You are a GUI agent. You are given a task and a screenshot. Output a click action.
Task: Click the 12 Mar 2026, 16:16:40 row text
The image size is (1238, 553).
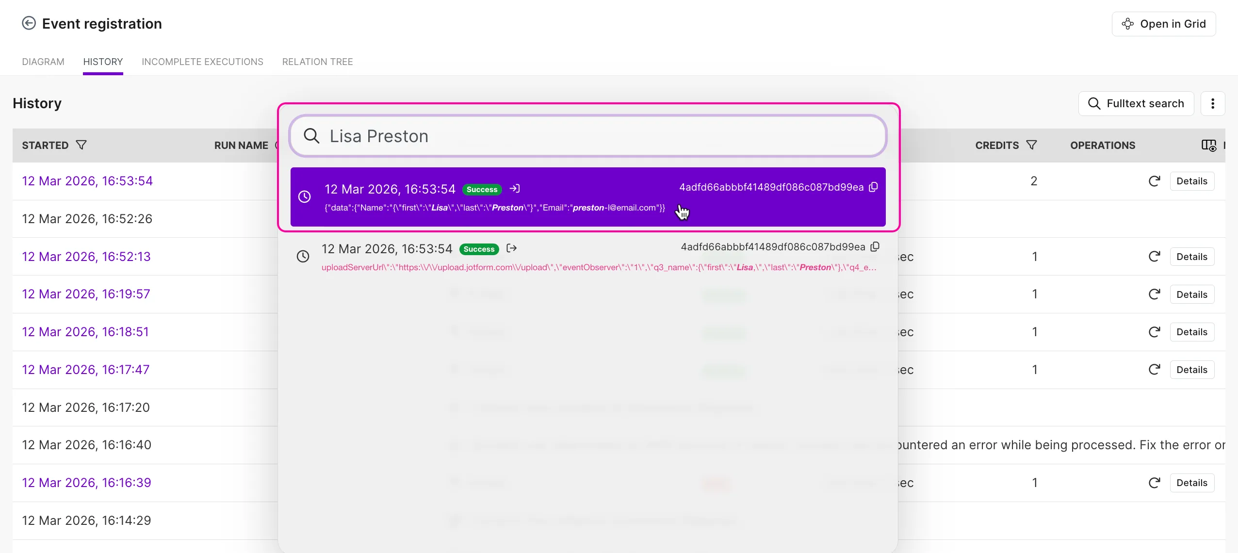tap(87, 445)
